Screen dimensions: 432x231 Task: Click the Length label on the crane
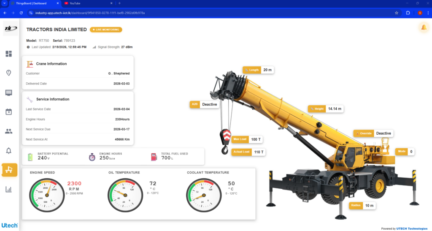tap(258, 70)
